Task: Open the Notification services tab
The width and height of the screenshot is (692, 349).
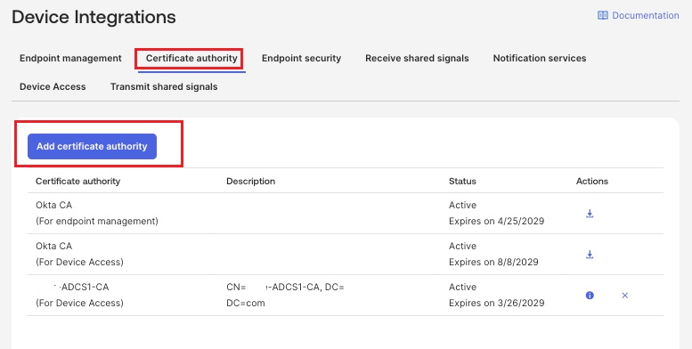Action: [x=540, y=58]
